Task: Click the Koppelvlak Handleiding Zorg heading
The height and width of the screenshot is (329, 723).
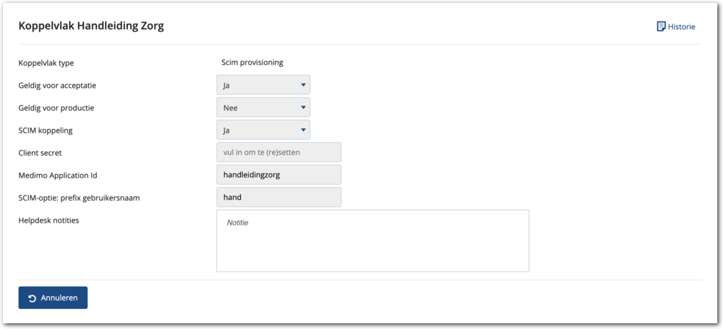Action: pyautogui.click(x=91, y=26)
